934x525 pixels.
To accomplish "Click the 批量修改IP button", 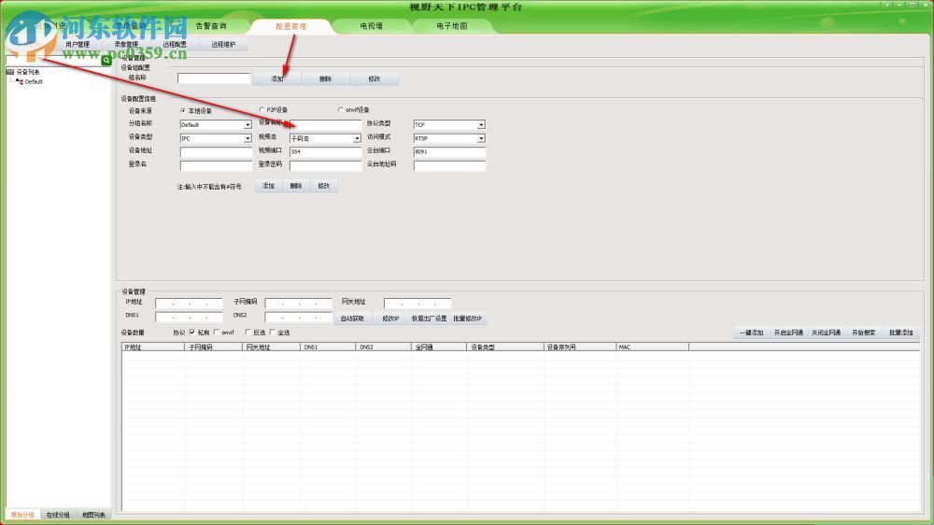I will click(468, 319).
